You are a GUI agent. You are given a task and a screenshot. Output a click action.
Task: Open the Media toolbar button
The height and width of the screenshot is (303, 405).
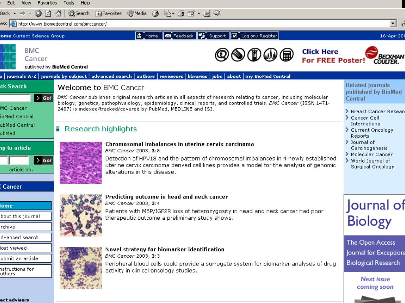point(137,13)
